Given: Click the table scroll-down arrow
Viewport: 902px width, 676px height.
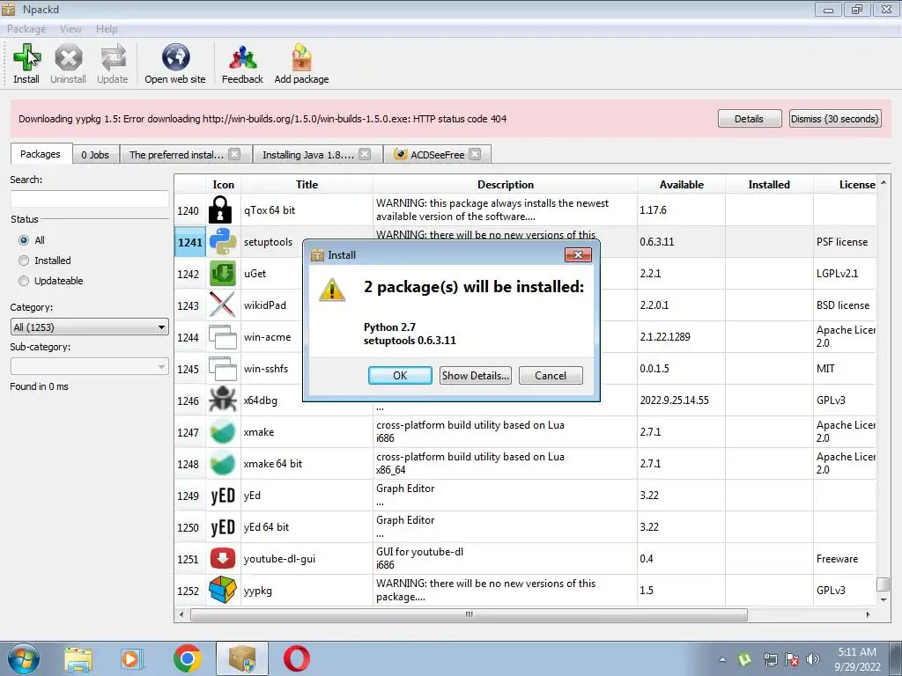Looking at the screenshot, I should pos(884,599).
